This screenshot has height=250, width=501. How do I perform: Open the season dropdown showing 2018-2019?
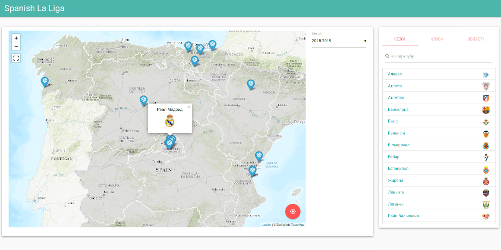[339, 41]
